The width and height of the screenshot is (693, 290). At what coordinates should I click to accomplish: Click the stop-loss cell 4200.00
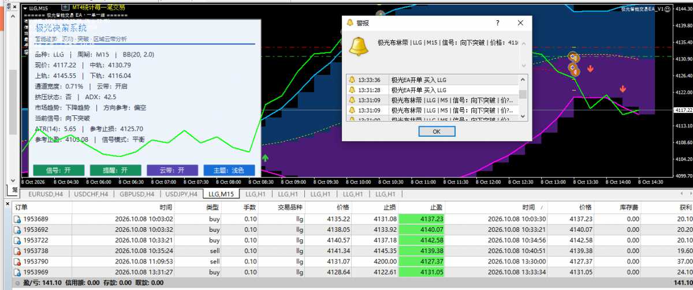point(385,261)
